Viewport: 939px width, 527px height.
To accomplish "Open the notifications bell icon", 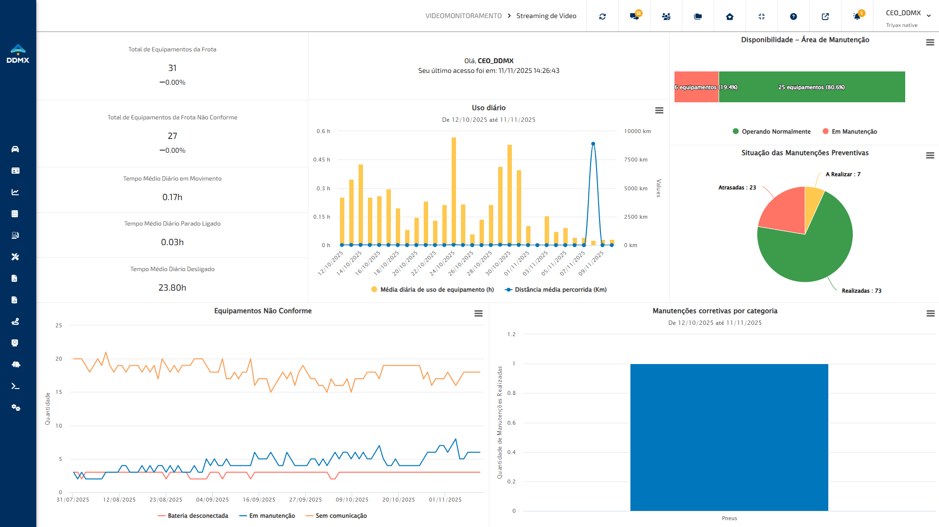I will (857, 16).
